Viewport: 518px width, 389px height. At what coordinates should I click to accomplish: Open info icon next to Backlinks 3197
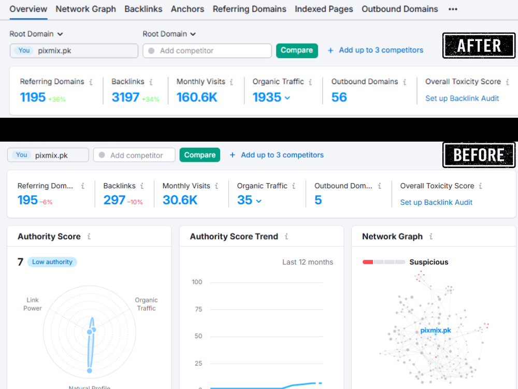(151, 82)
